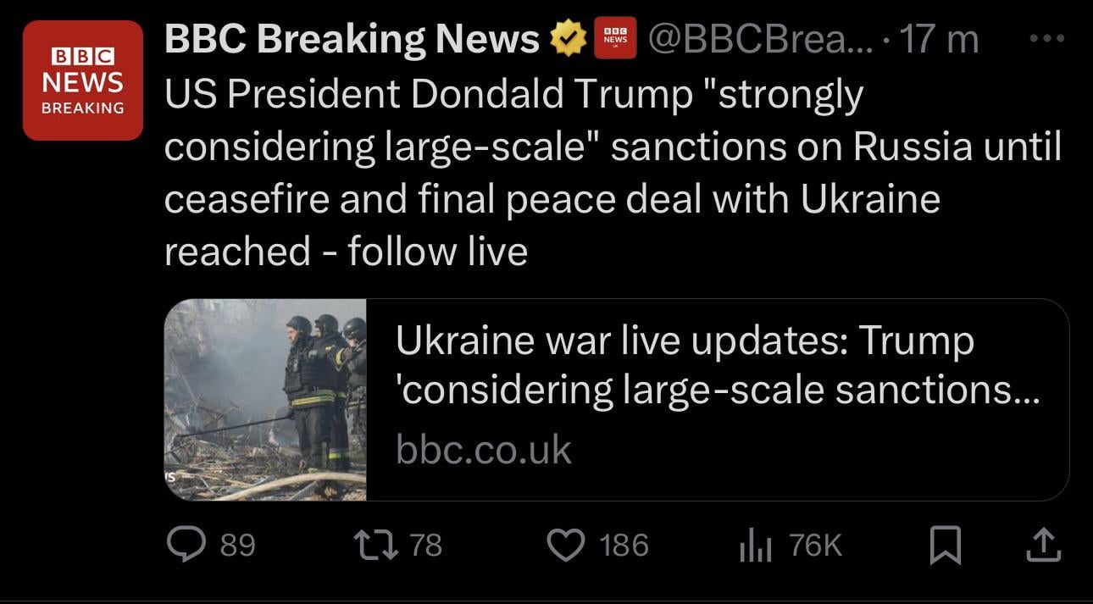Image resolution: width=1093 pixels, height=604 pixels.
Task: Open the BBC Breaking News account name
Action: pyautogui.click(x=352, y=39)
